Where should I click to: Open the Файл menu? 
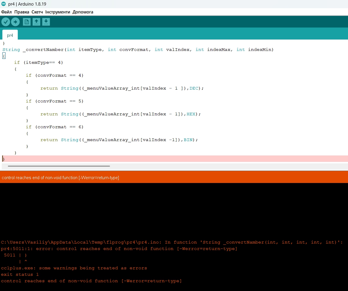click(x=6, y=12)
